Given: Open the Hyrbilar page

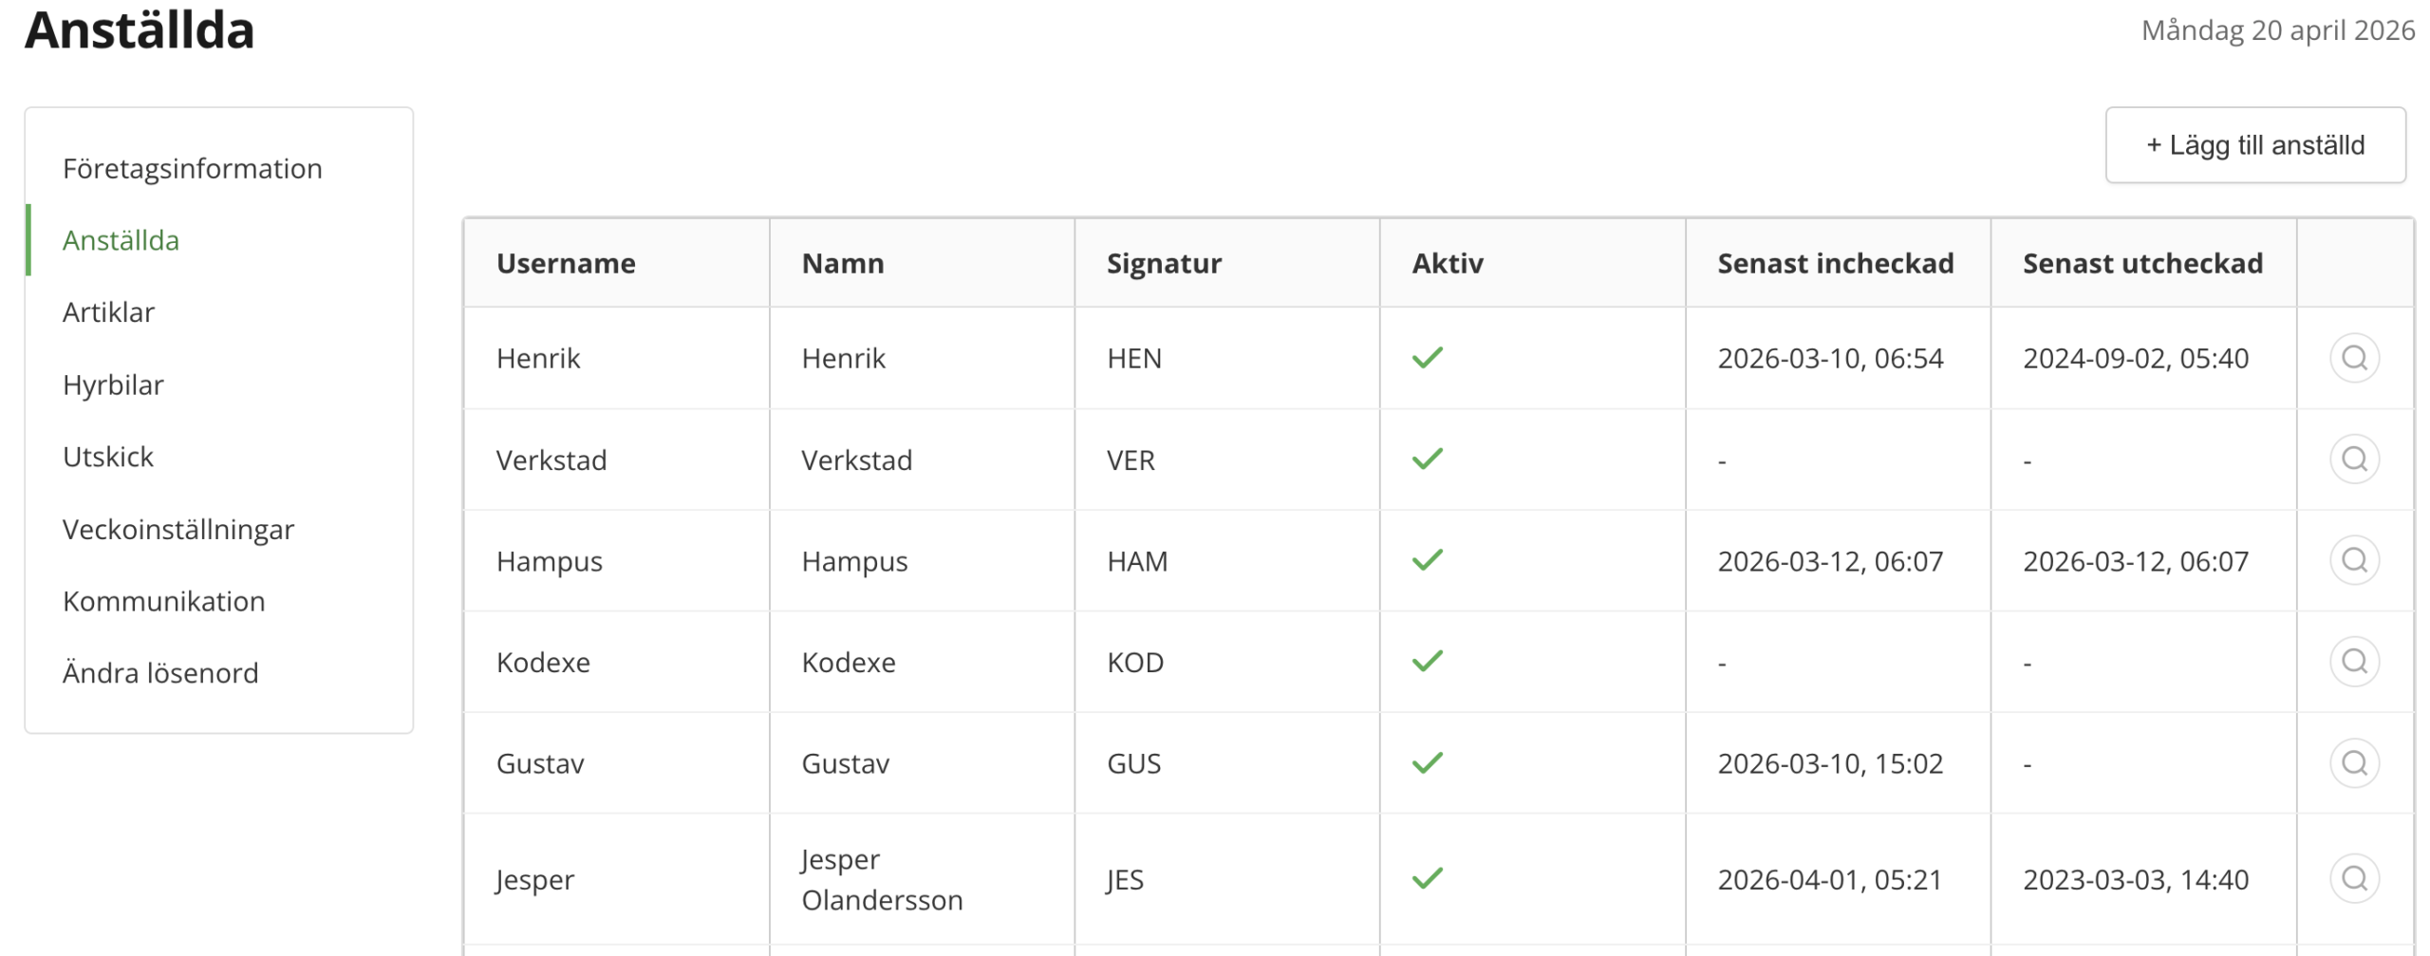Looking at the screenshot, I should (113, 384).
